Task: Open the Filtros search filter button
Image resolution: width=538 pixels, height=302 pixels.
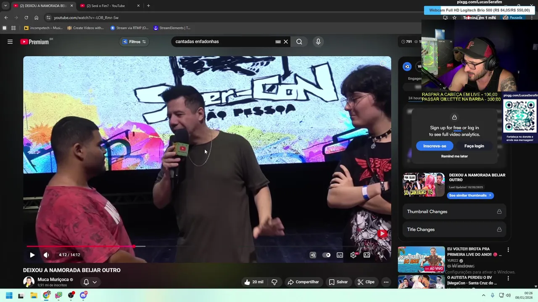Action: tap(134, 42)
